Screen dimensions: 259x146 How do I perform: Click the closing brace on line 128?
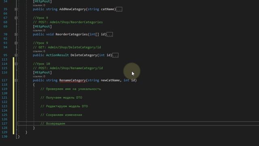click(x=34, y=128)
